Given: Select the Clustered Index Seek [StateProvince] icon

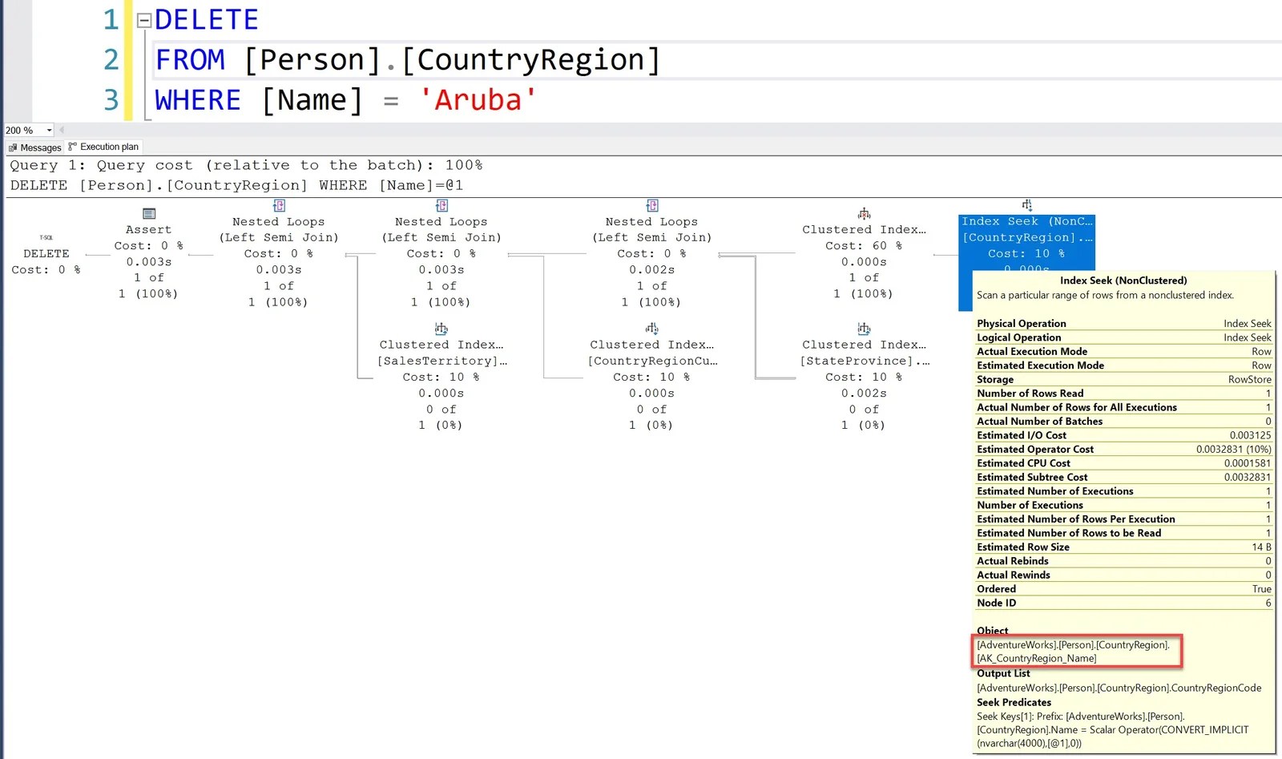Looking at the screenshot, I should point(863,329).
